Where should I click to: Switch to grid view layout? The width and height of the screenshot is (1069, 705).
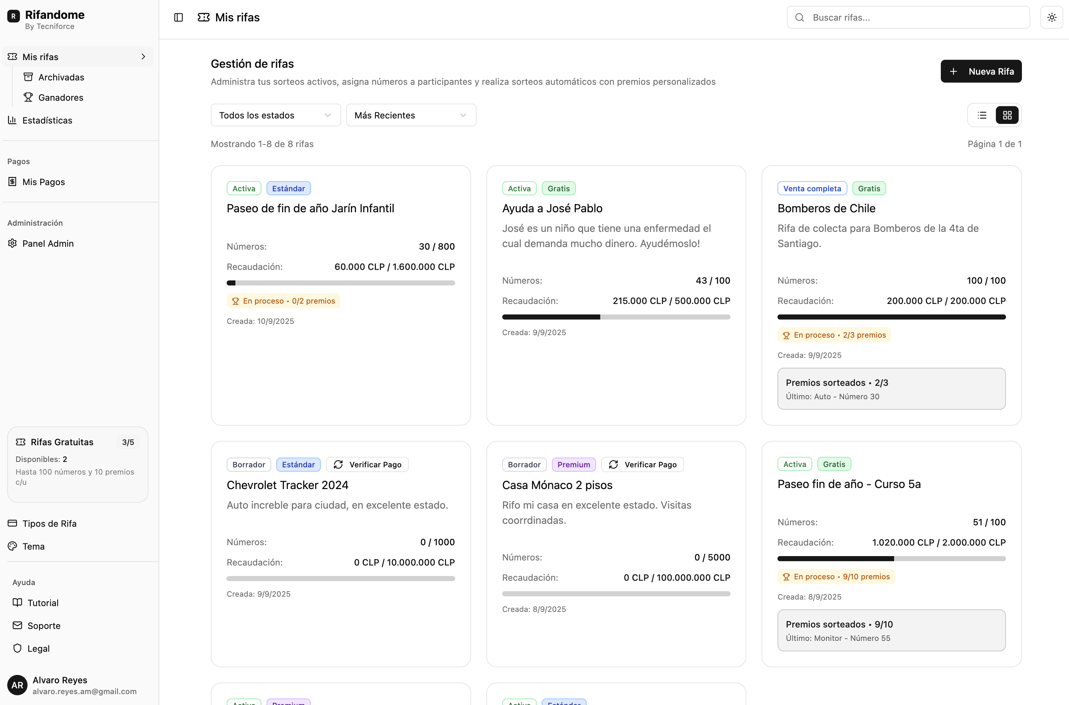1007,116
